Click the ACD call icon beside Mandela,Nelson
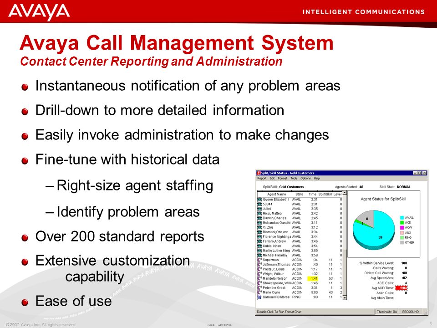The image size is (437, 328). pos(259,278)
